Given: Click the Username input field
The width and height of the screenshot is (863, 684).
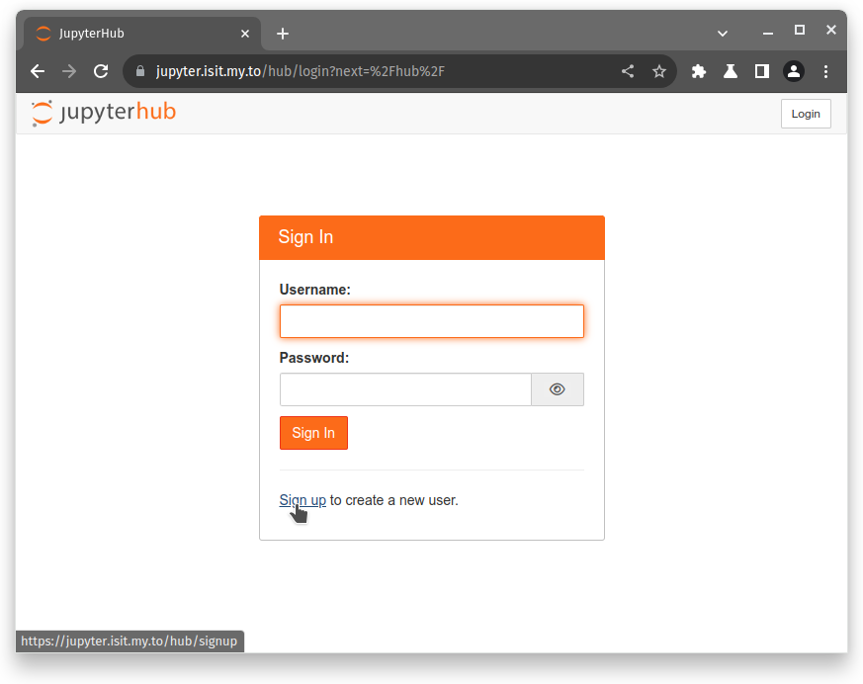Looking at the screenshot, I should (432, 321).
